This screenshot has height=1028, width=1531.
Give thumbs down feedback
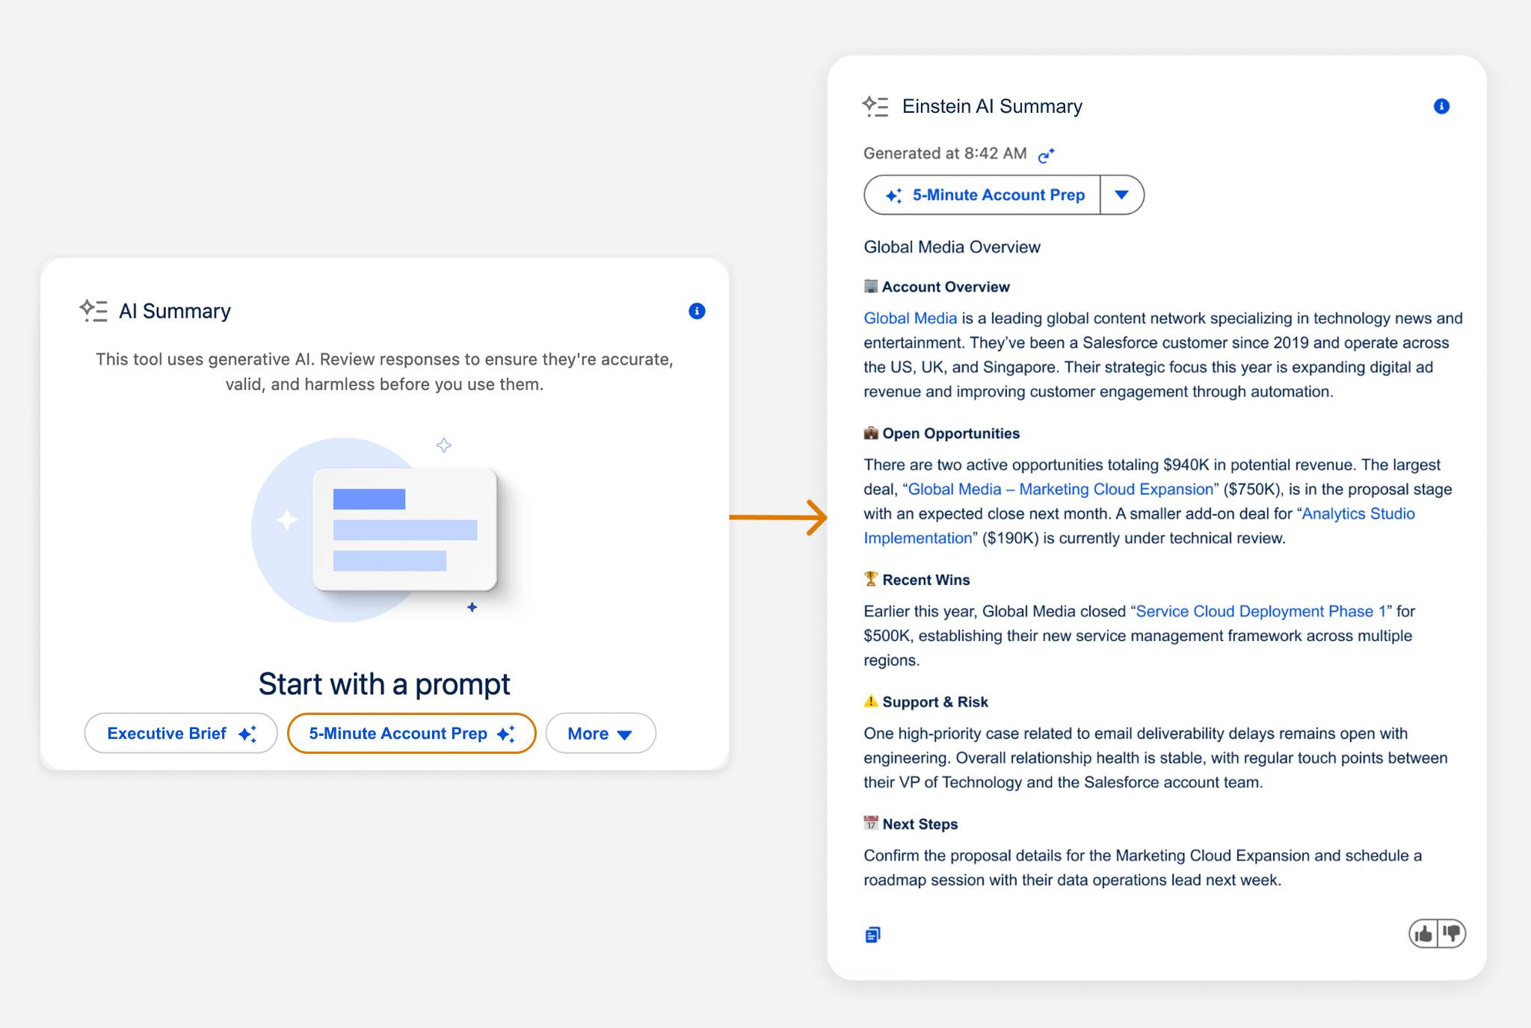click(x=1452, y=933)
